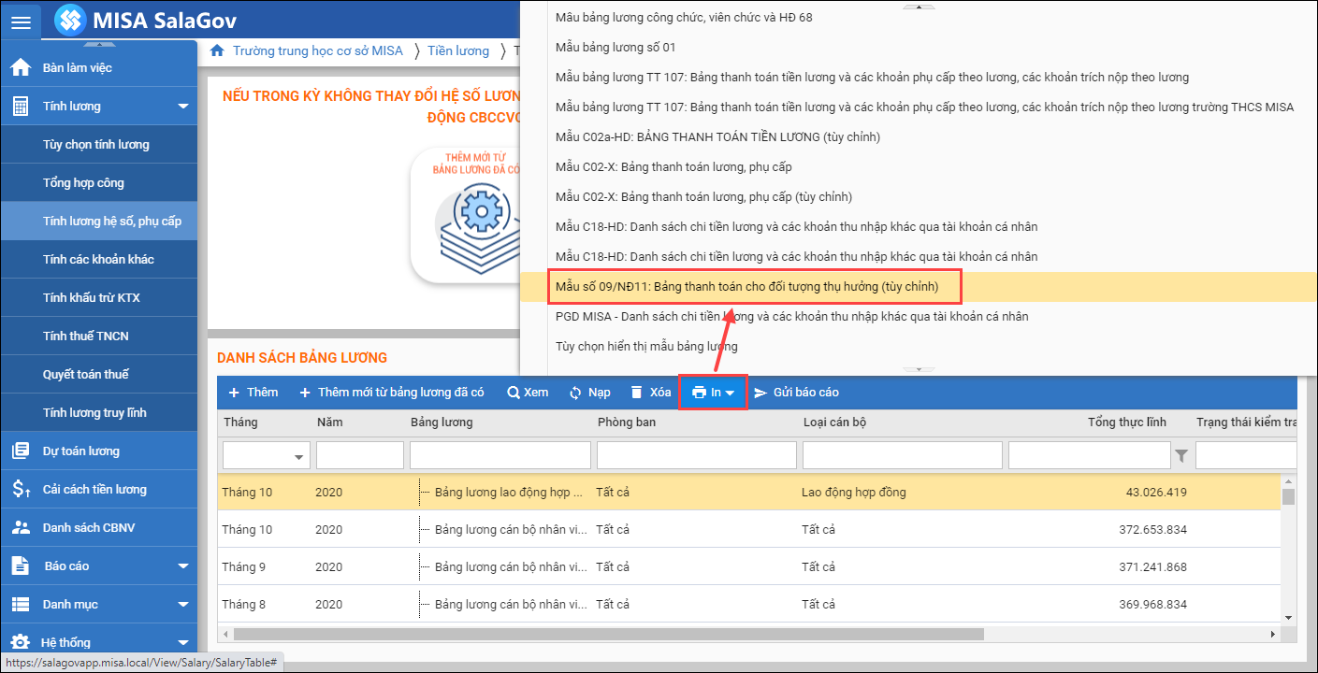
Task: Click the Năm filter input
Action: (360, 455)
